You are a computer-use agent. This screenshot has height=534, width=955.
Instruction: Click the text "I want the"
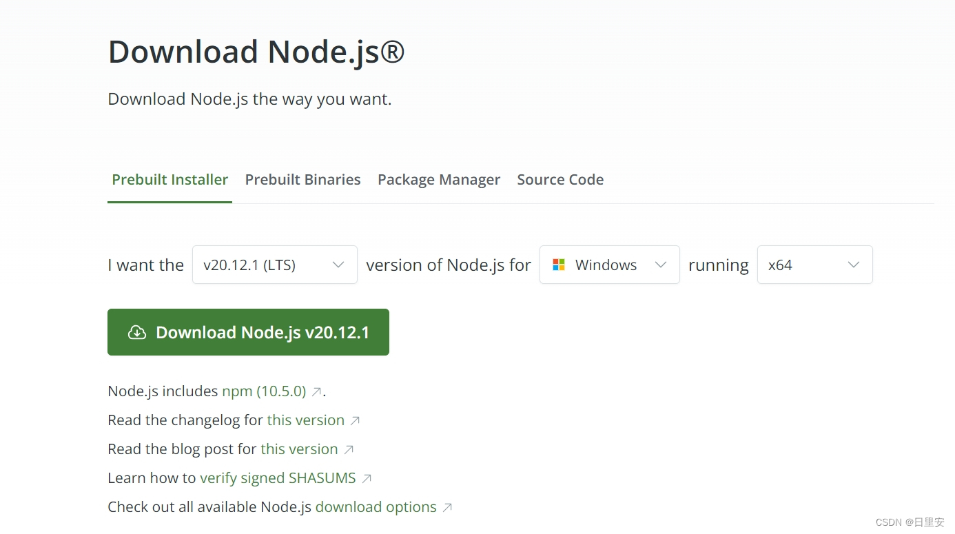(146, 265)
